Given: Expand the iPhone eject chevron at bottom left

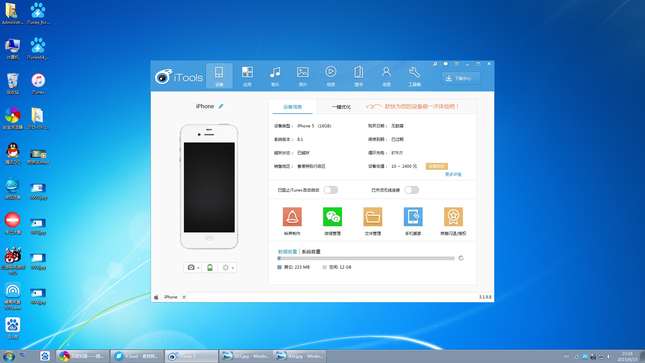Looking at the screenshot, I should [184, 297].
